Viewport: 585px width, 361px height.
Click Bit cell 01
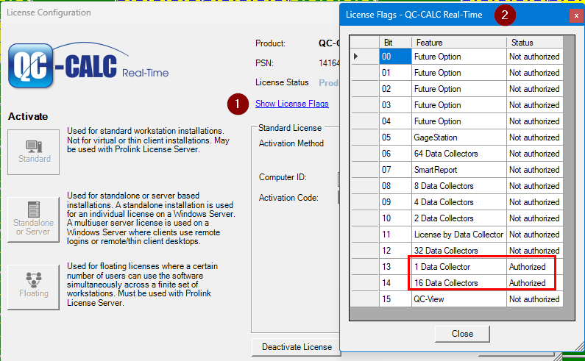(x=395, y=73)
